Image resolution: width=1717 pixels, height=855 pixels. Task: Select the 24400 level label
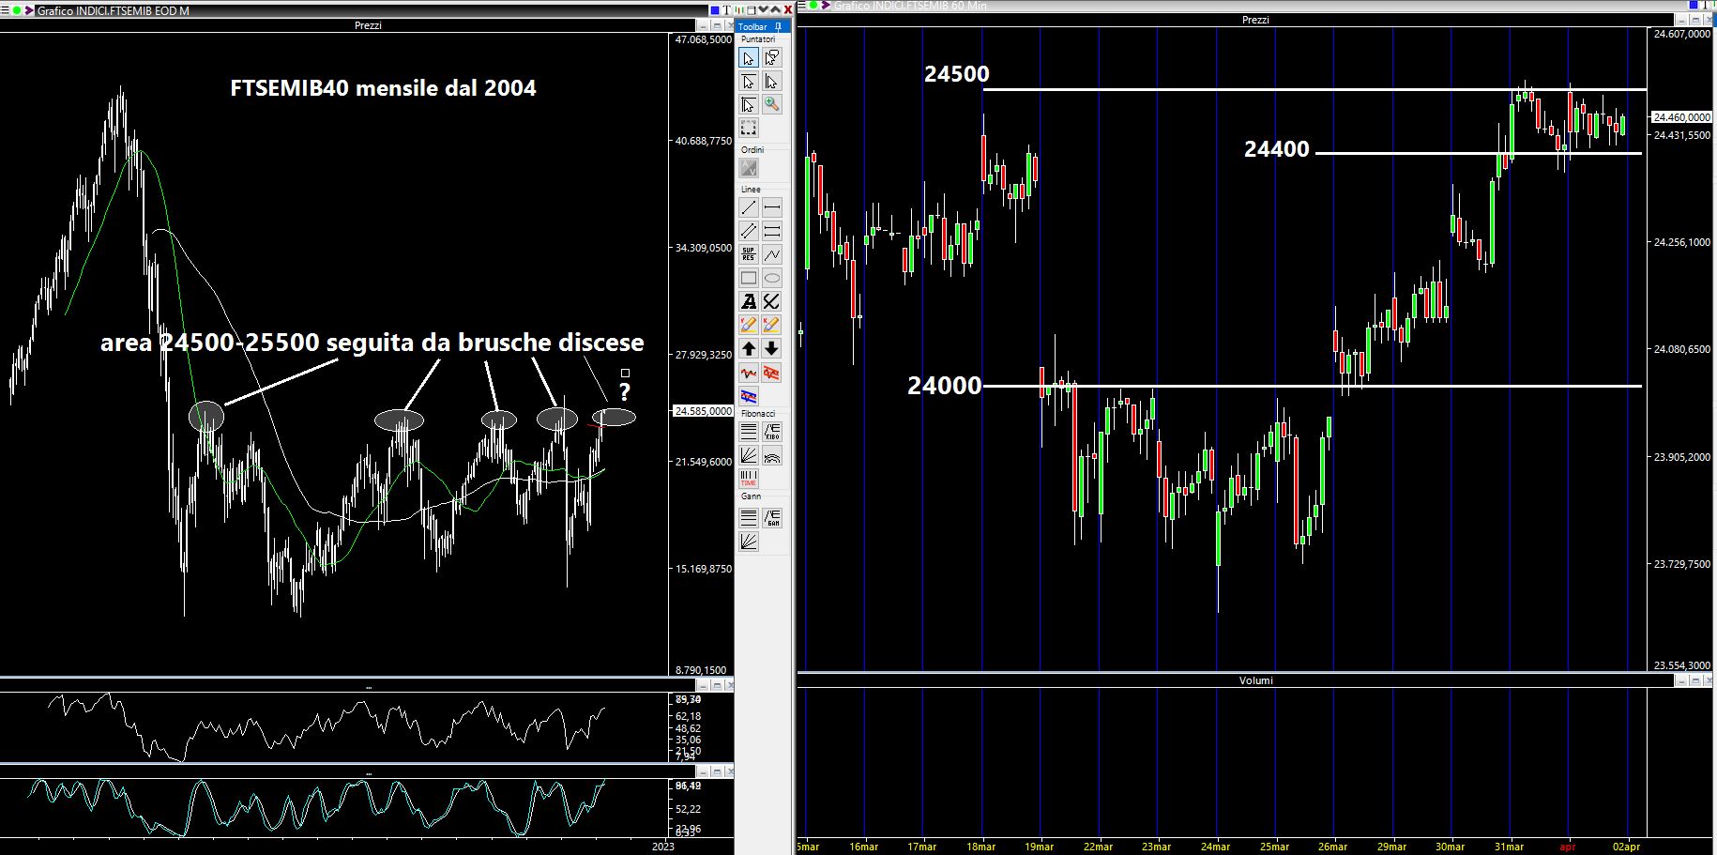click(1276, 149)
